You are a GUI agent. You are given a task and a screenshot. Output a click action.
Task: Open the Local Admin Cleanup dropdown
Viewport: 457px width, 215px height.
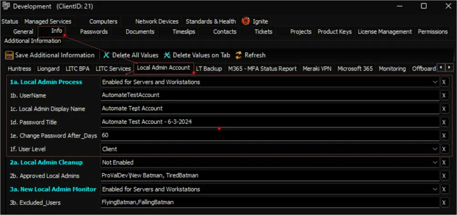(x=435, y=163)
